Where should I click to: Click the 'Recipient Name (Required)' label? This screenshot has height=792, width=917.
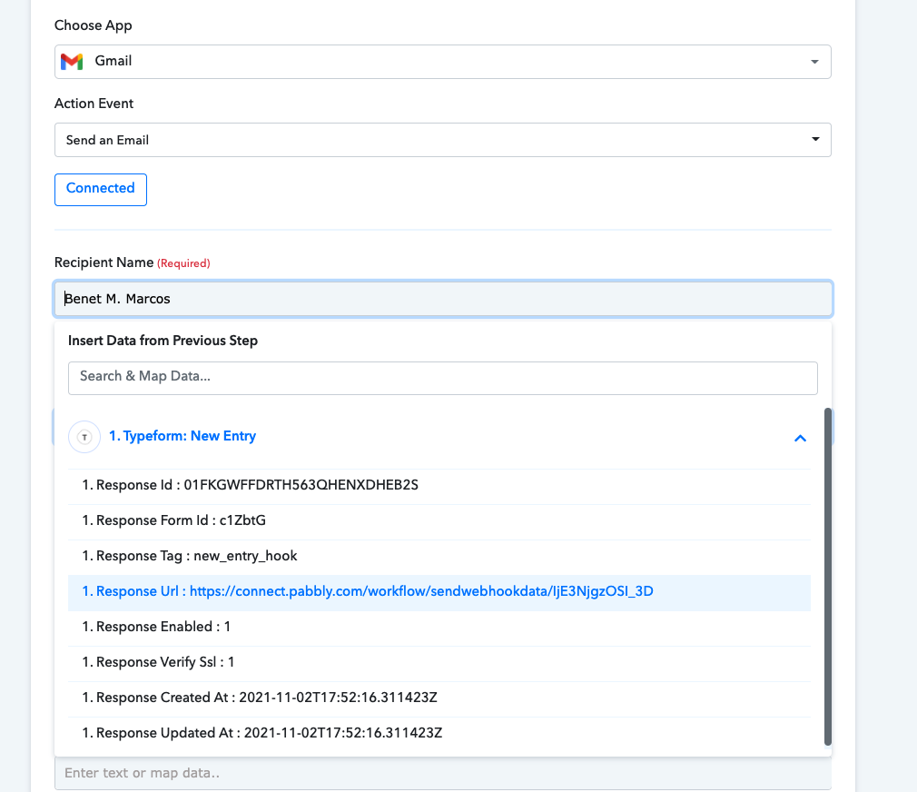coord(133,262)
